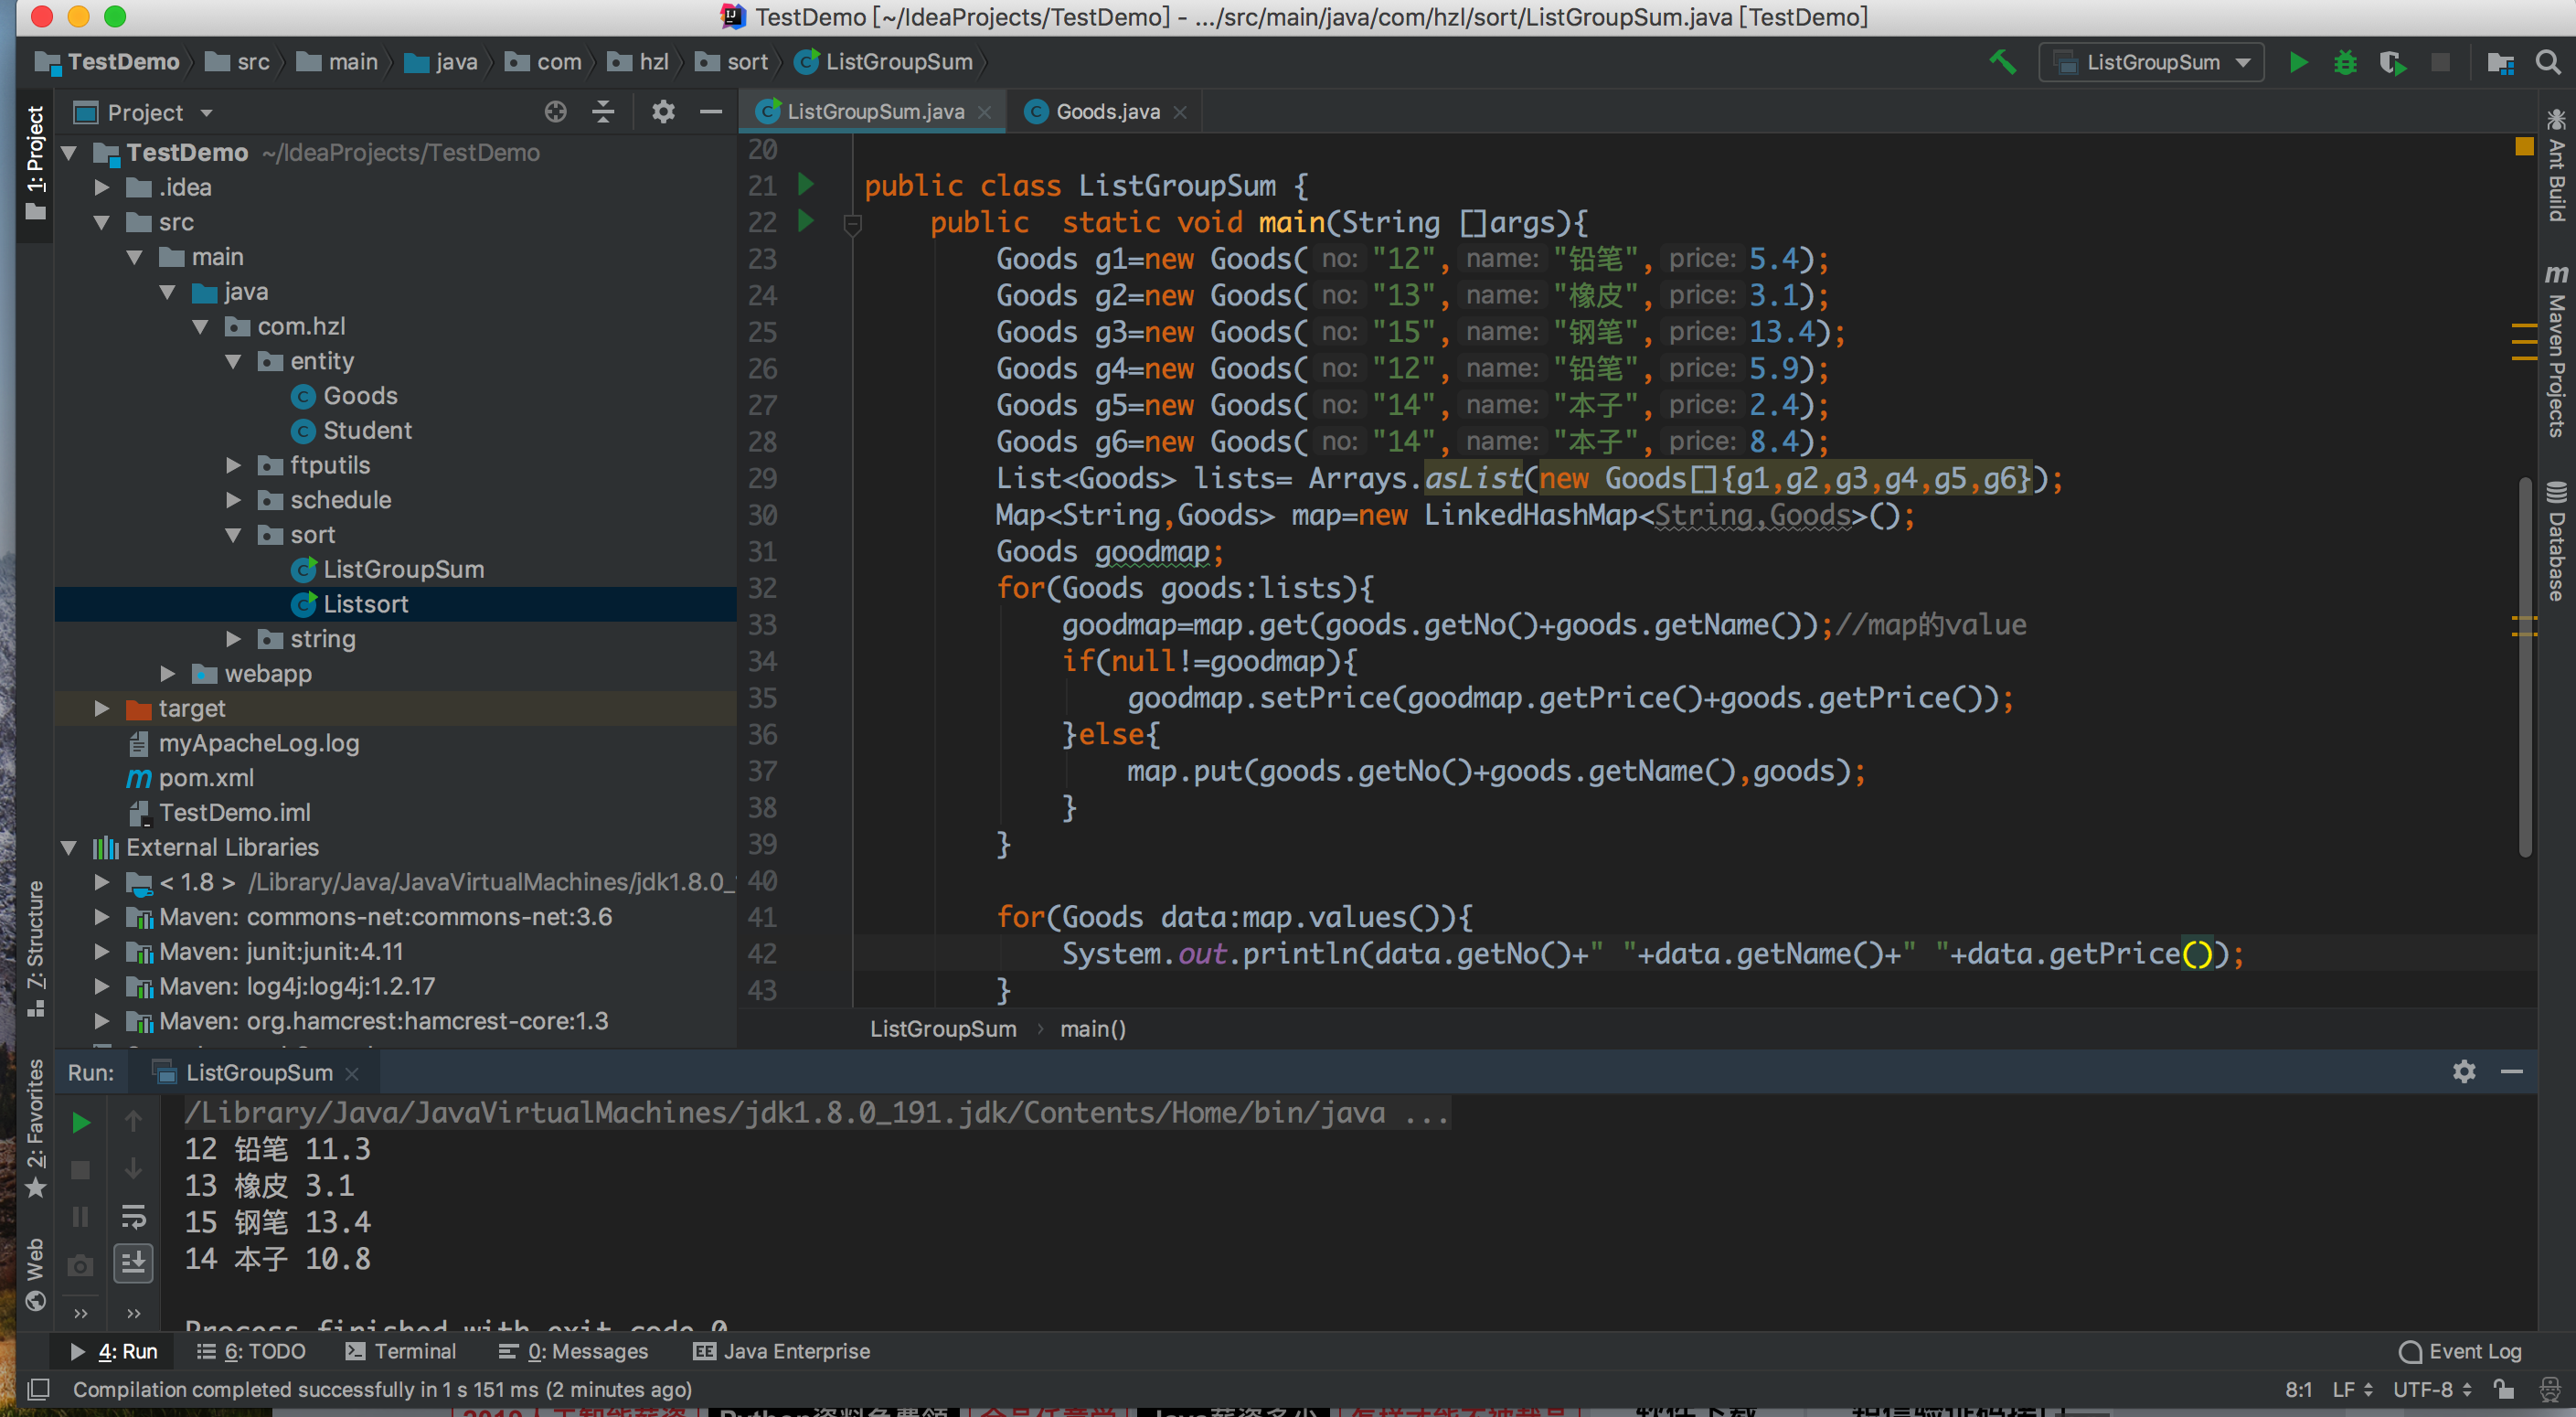Image resolution: width=2576 pixels, height=1417 pixels.
Task: Toggle the read-only lock icon in status bar
Action: coord(2504,1389)
